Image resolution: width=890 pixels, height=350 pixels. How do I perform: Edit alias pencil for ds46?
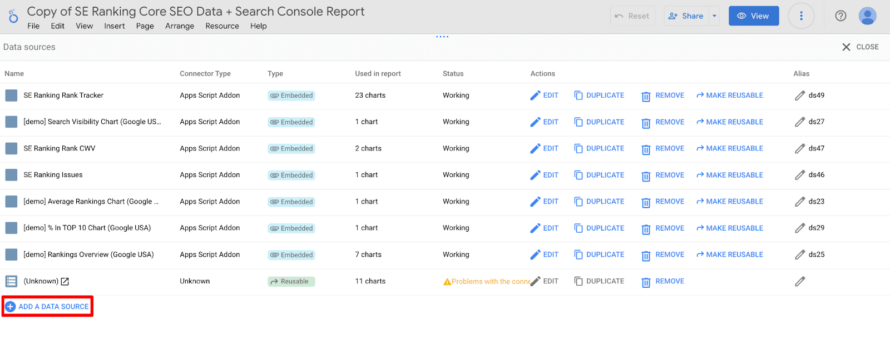tap(800, 175)
